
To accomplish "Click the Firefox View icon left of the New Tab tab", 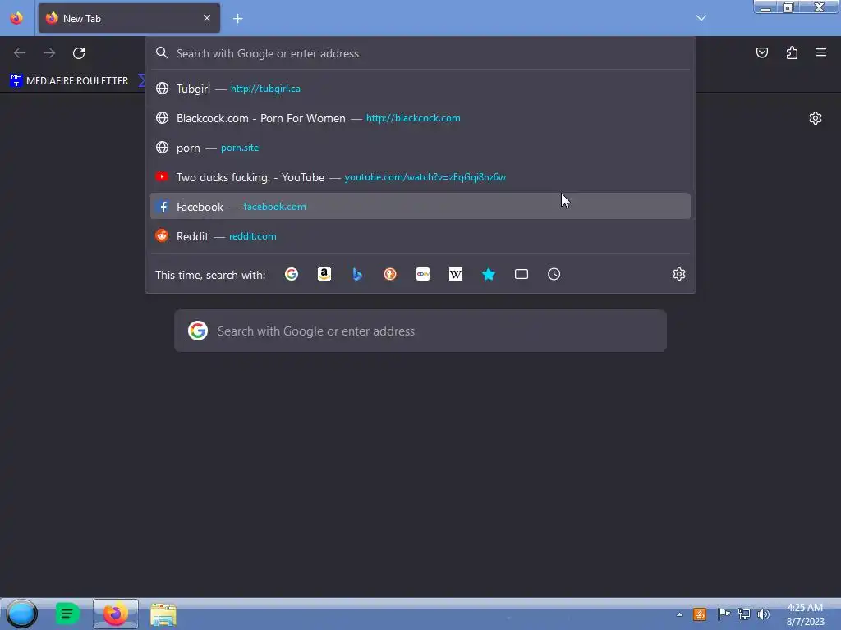I will click(x=16, y=18).
